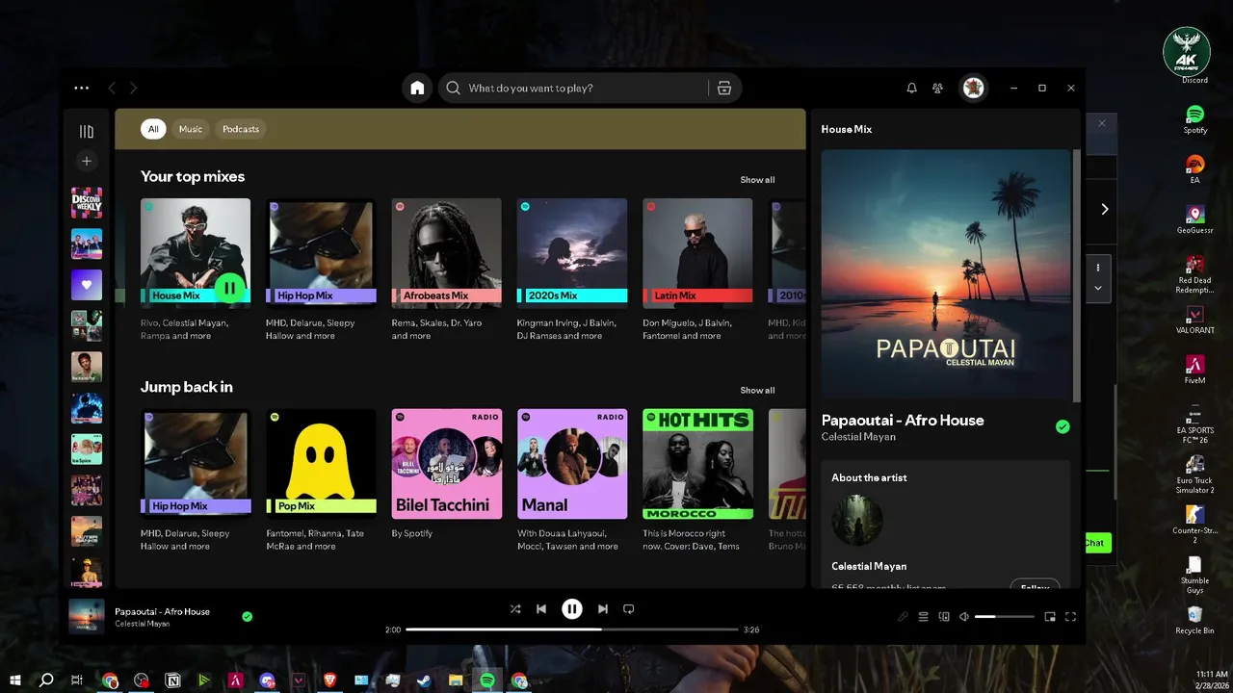Select the Music filter chip
Image resolution: width=1233 pixels, height=693 pixels.
pyautogui.click(x=191, y=129)
